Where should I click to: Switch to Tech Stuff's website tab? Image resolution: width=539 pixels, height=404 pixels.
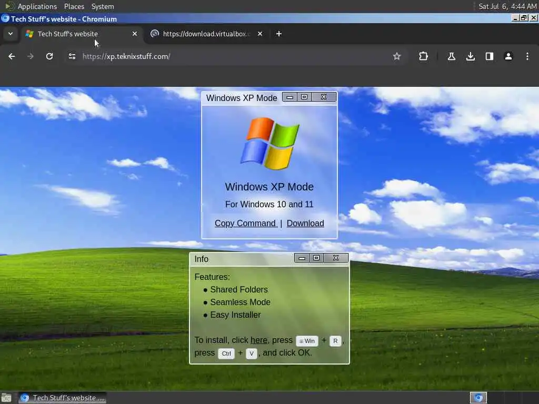[x=82, y=34]
